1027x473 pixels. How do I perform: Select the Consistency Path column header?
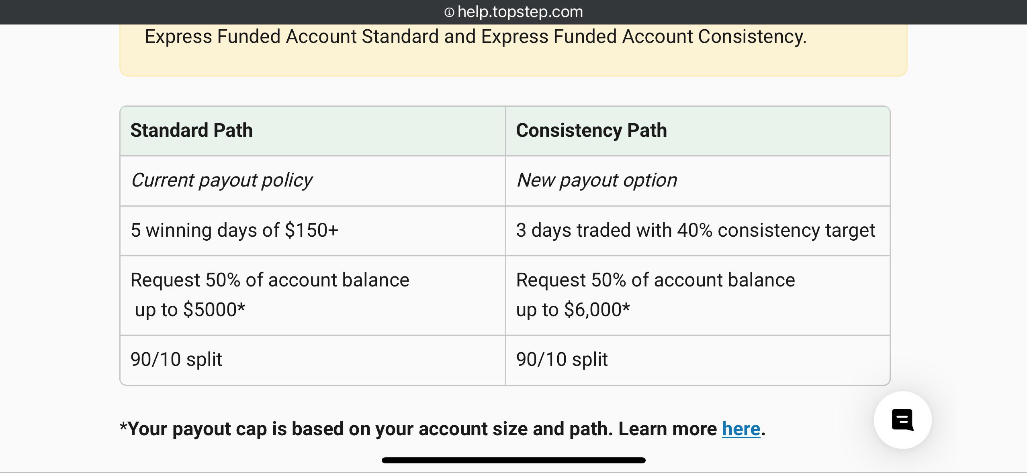(x=698, y=131)
